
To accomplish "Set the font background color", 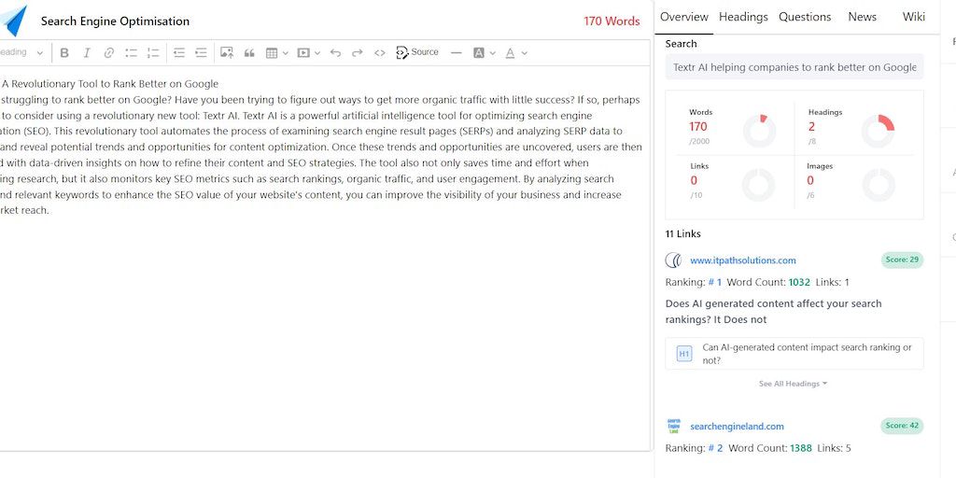I will [479, 53].
